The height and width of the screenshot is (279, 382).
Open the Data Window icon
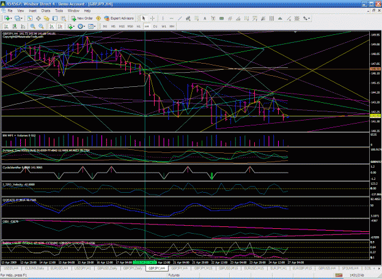click(x=39, y=18)
